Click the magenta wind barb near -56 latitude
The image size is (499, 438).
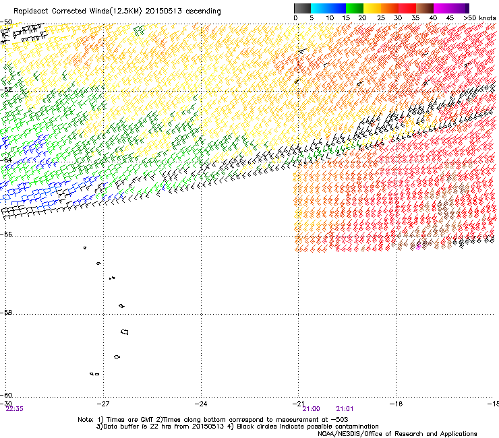(419, 247)
